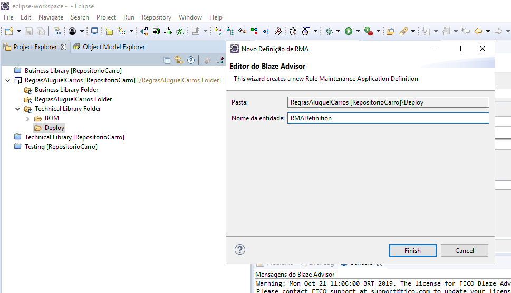This screenshot has height=293, width=511.
Task: Click the Save All icon
Action: point(41,31)
